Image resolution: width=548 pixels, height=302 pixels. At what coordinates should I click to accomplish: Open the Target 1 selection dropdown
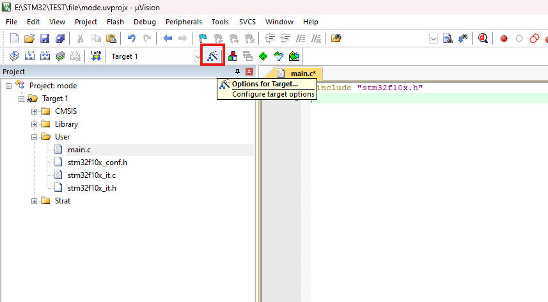point(198,56)
